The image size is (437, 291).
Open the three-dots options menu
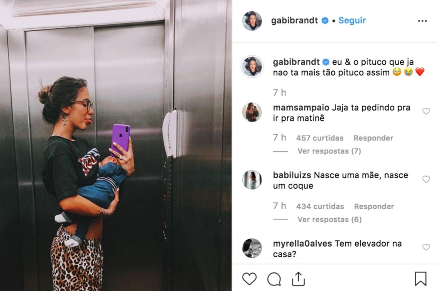point(422,21)
